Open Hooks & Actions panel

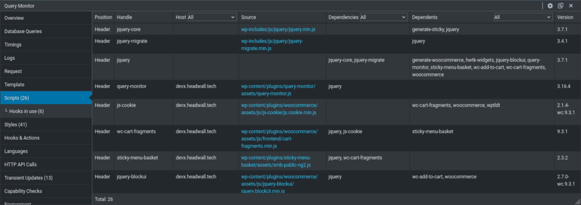[x=46, y=138]
